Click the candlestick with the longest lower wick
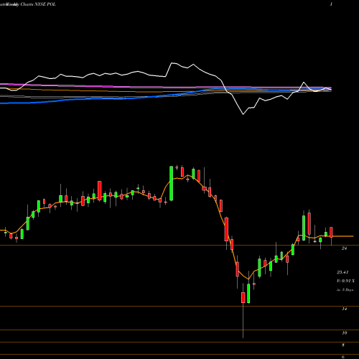The height and width of the screenshot is (359, 359). [x=243, y=297]
